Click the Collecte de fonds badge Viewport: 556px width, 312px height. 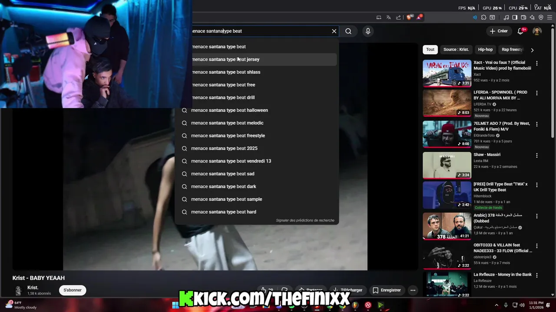pos(489,208)
